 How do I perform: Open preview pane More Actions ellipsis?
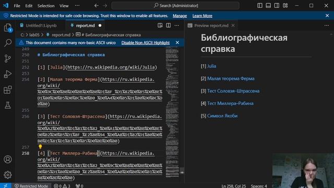[x=327, y=26]
